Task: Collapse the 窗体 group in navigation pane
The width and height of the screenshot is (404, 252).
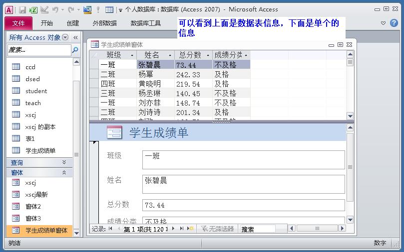Action: [x=64, y=172]
